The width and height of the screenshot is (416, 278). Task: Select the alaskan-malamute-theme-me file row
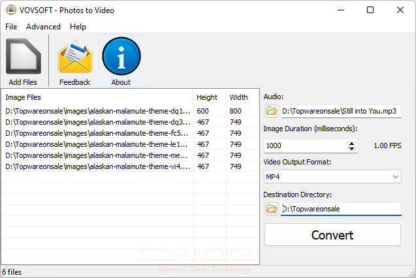(x=130, y=155)
